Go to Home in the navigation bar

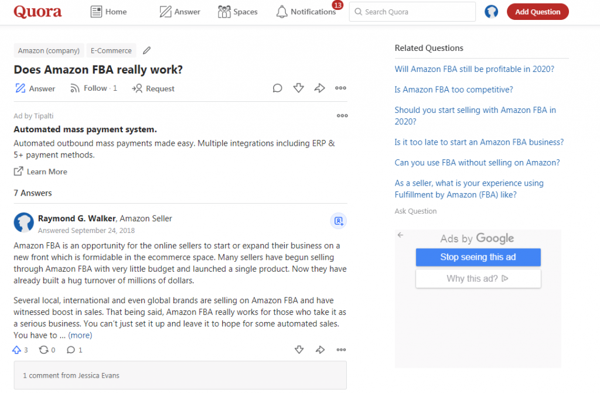108,12
